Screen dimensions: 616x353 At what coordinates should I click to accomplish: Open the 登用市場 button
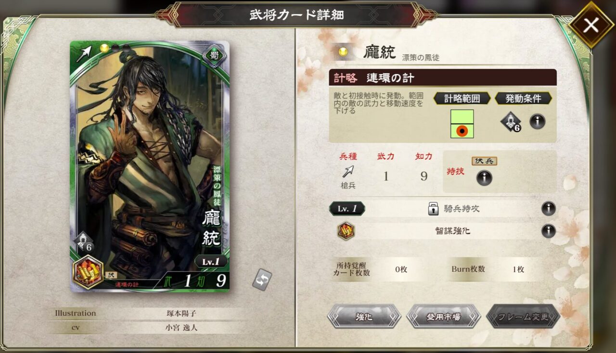point(444,316)
